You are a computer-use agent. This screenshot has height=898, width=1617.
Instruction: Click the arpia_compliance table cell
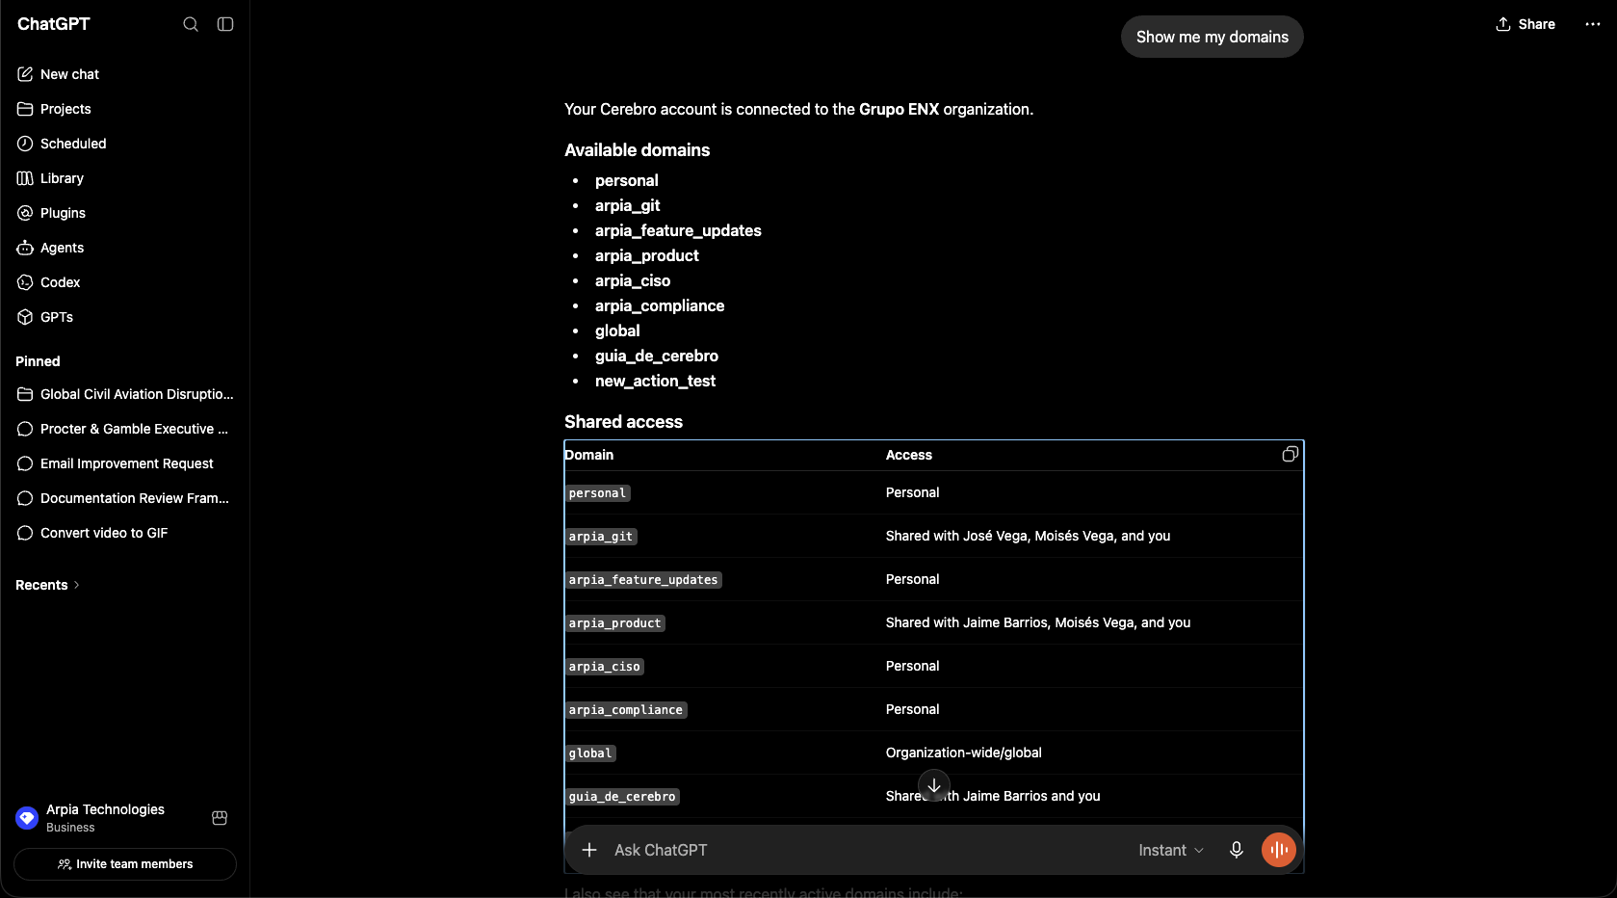tap(626, 710)
